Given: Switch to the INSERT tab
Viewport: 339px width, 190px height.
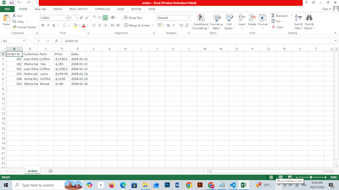Looking at the screenshot, I should point(57,9).
